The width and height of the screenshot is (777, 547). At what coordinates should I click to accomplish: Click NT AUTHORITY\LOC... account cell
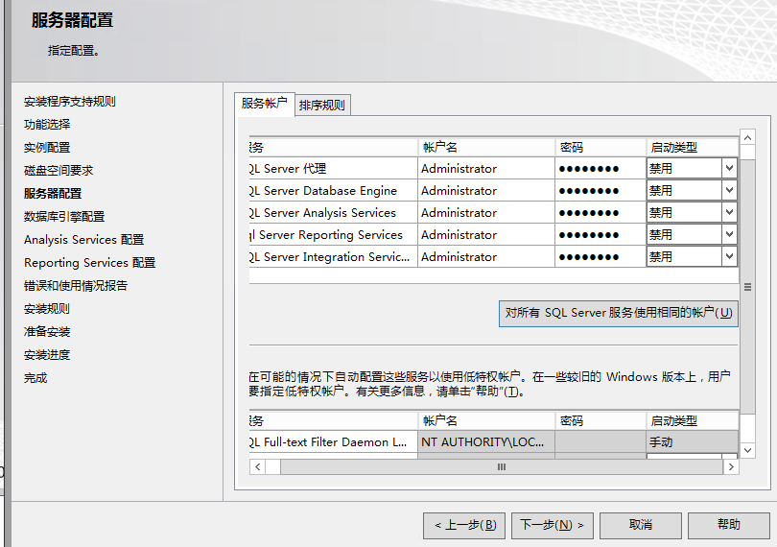[x=486, y=441]
